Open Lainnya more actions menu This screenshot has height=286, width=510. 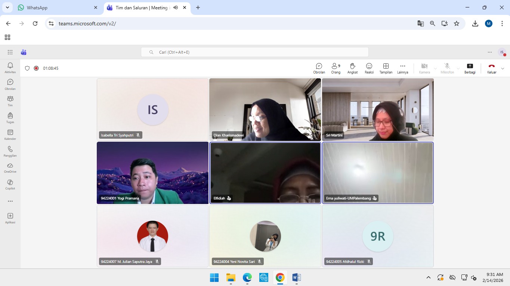tap(402, 68)
